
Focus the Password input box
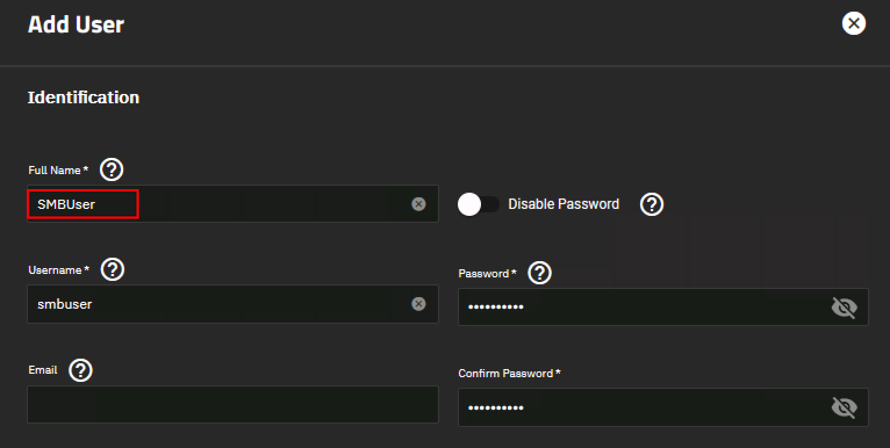[x=639, y=308]
